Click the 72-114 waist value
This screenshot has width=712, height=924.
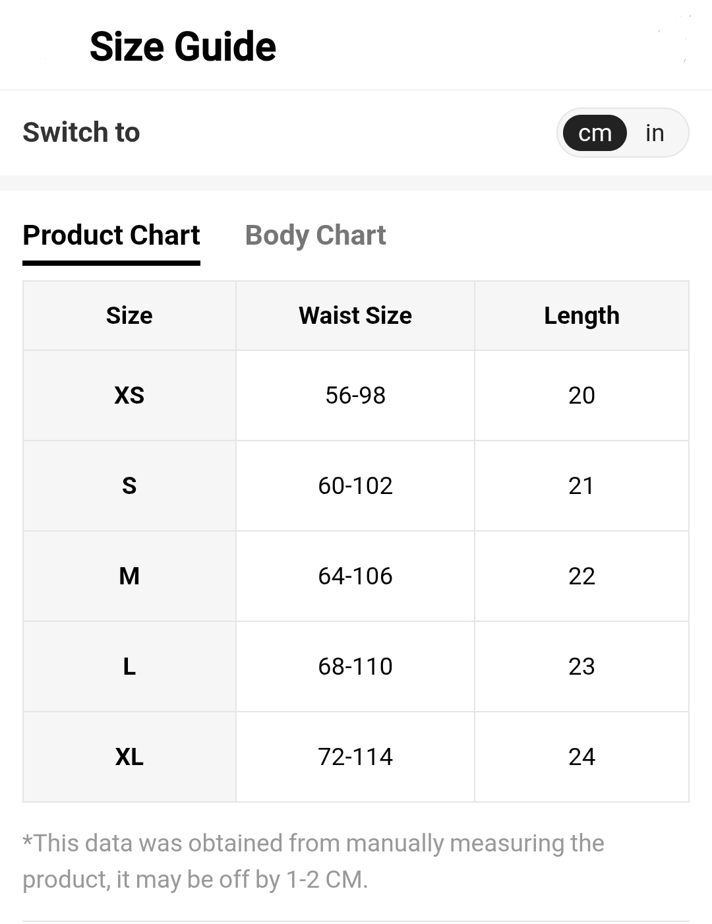click(355, 756)
